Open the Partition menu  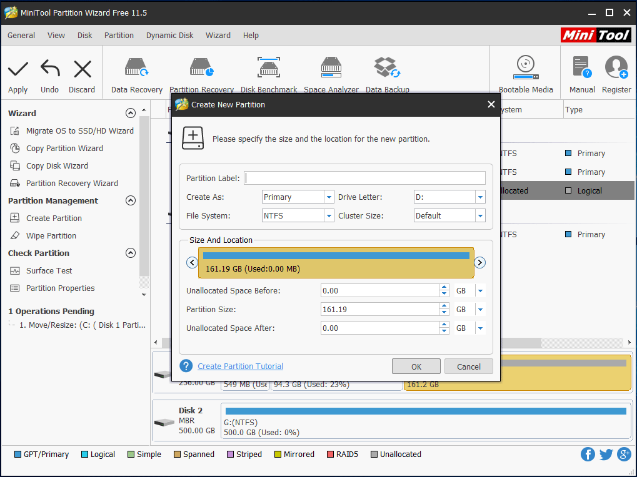coord(119,36)
